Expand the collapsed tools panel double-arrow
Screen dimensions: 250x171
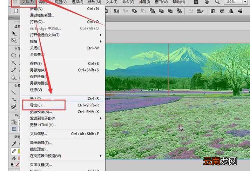(11, 18)
